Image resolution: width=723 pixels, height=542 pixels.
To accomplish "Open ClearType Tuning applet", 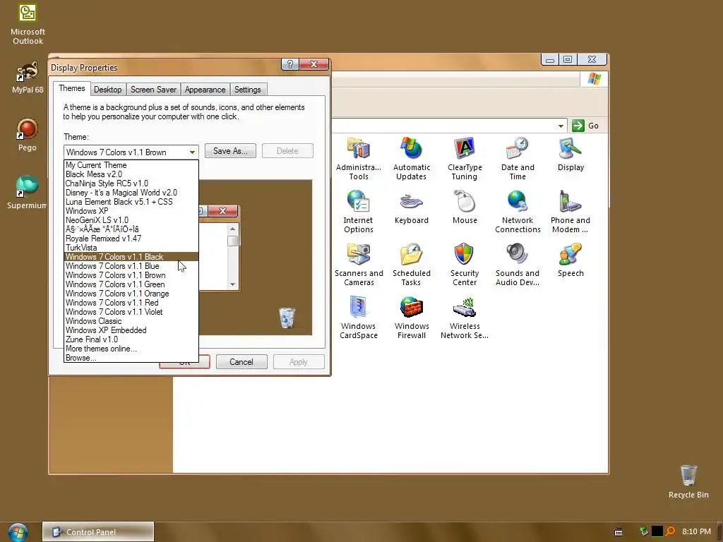I will pyautogui.click(x=465, y=159).
